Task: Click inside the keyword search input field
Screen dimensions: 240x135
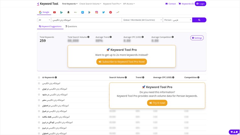Action: [86, 20]
